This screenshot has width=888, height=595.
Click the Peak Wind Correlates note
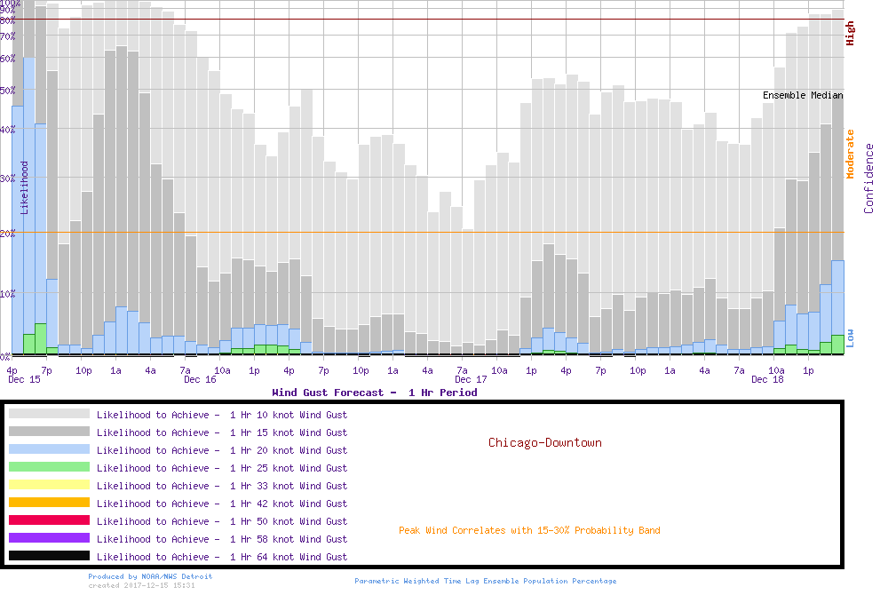pyautogui.click(x=529, y=531)
